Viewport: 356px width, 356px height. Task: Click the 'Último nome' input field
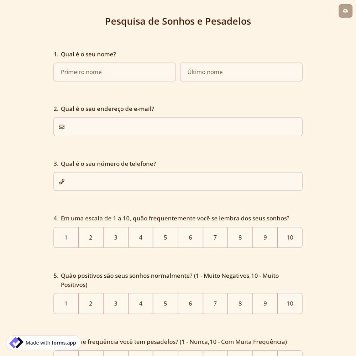coord(241,72)
